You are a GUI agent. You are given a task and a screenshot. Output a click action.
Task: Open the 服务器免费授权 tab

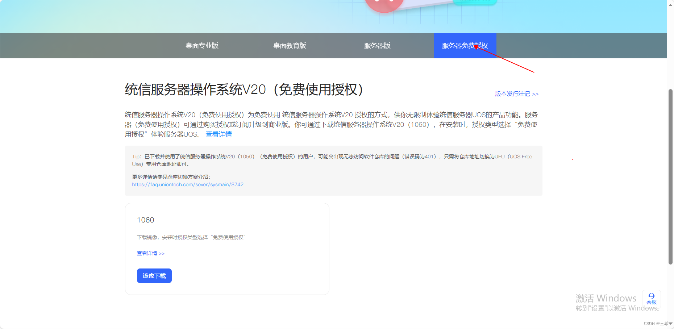tap(465, 46)
